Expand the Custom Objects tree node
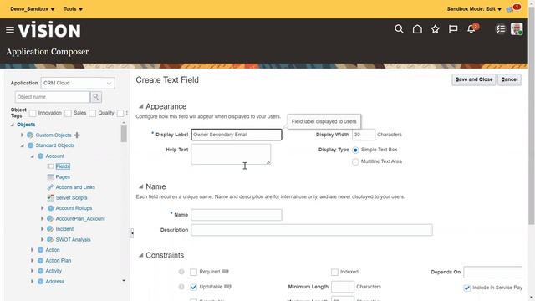 [x=23, y=135]
